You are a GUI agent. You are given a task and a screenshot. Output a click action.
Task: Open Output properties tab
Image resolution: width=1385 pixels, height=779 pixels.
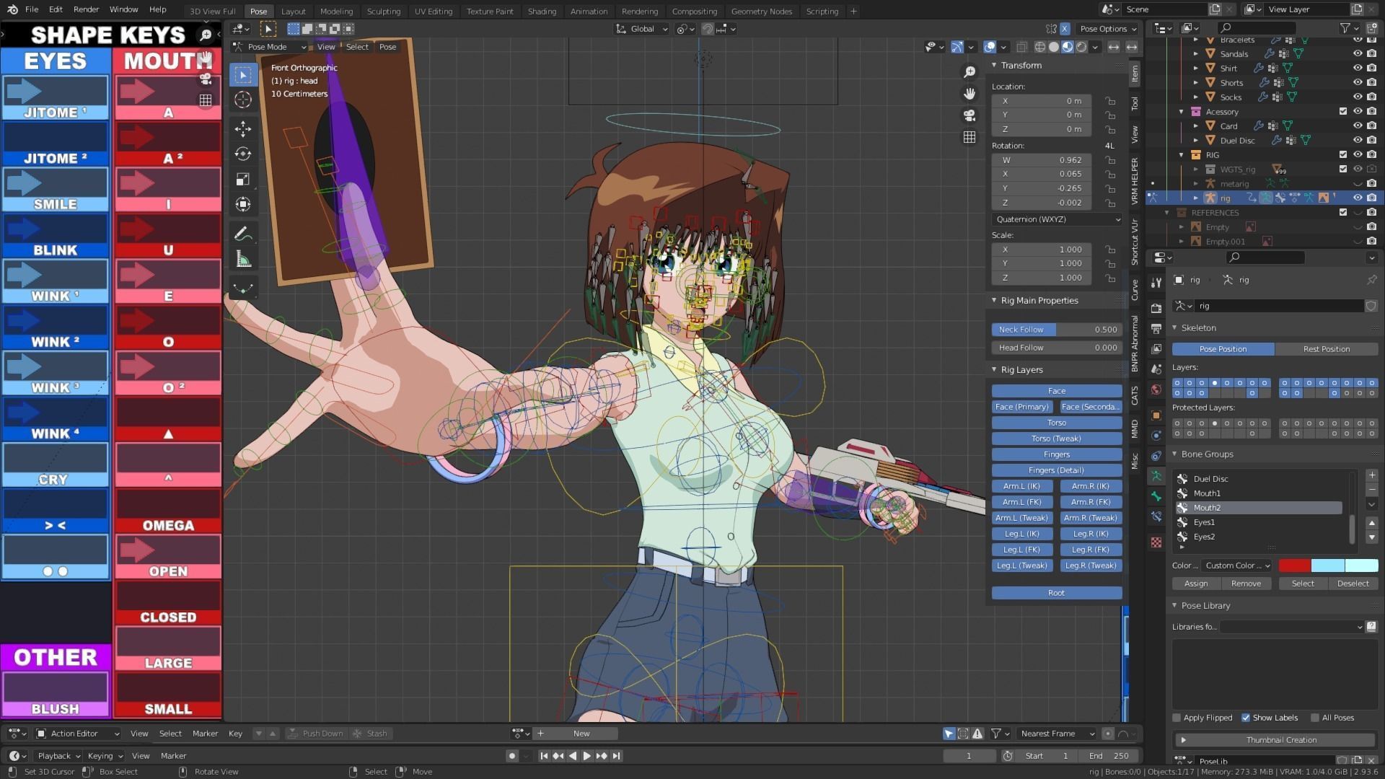click(x=1156, y=328)
